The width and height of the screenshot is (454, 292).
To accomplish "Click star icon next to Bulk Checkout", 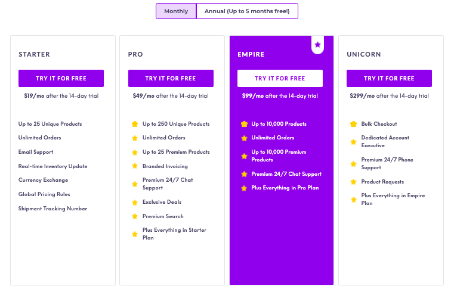I will (353, 124).
